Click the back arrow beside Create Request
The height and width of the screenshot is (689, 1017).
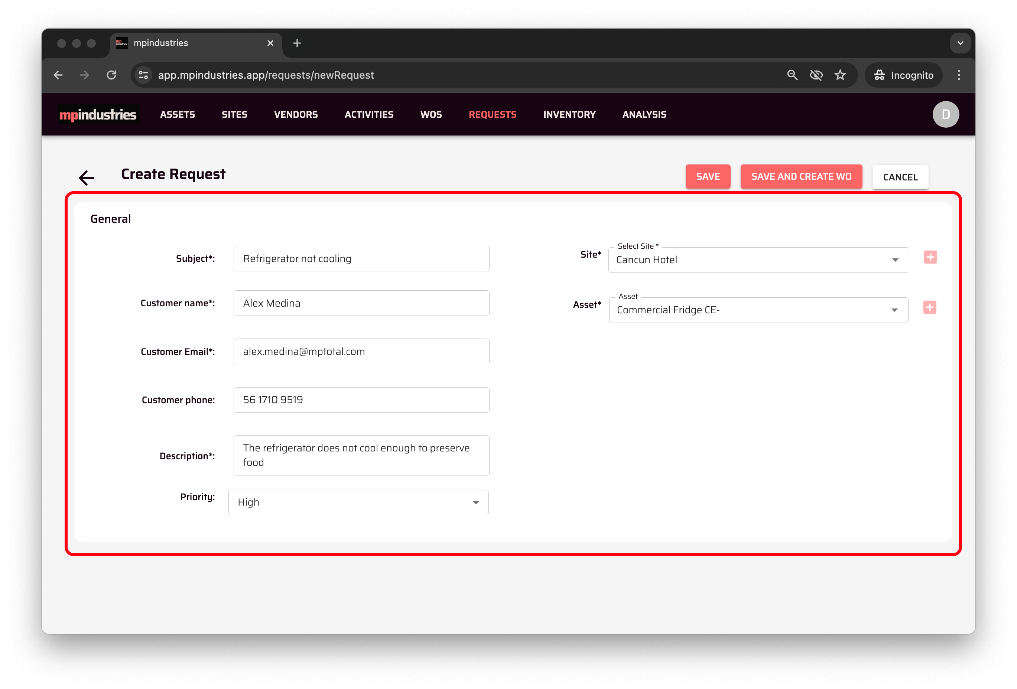coord(86,177)
